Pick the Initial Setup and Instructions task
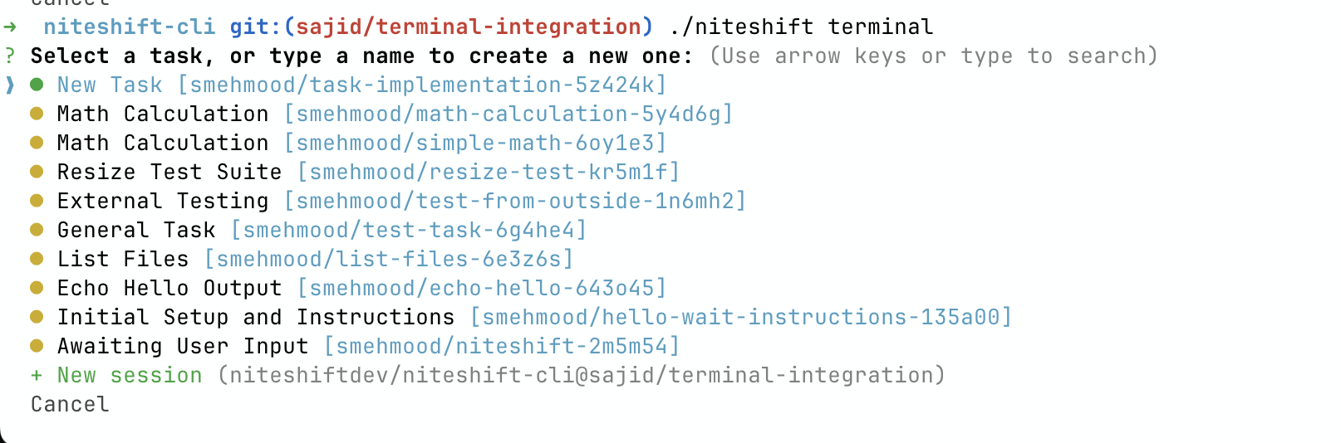The width and height of the screenshot is (1341, 443). [256, 317]
